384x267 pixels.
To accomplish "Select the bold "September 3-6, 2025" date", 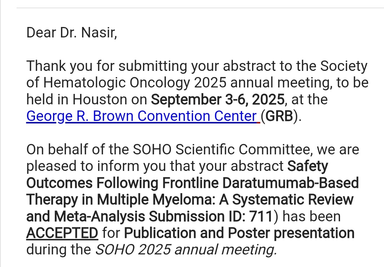I will coord(218,99).
